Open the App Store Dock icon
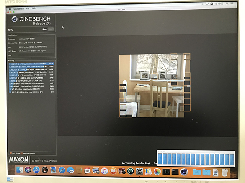Screen dimensions: 245x183 (36, 170)
